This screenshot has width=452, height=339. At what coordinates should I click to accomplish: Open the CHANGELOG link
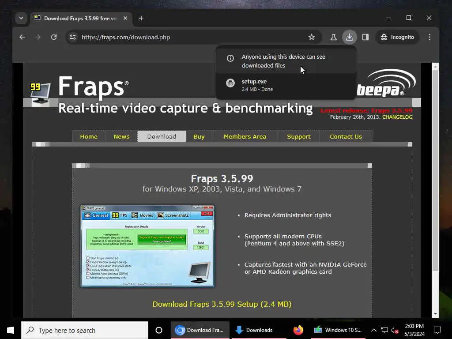pyautogui.click(x=397, y=117)
